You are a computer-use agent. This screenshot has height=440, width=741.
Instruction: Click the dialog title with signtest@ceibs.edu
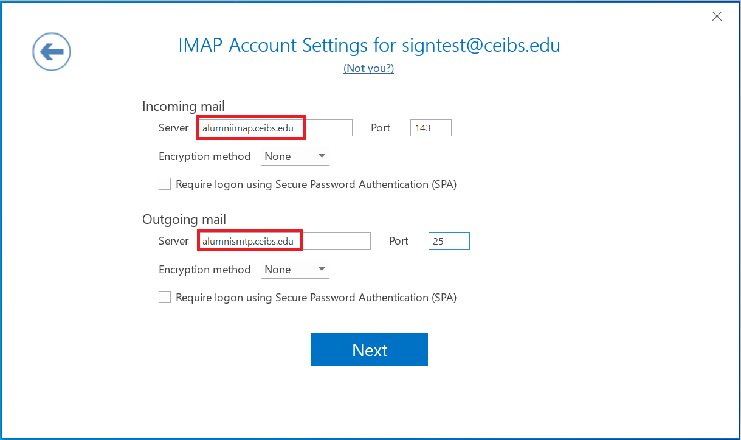click(369, 45)
